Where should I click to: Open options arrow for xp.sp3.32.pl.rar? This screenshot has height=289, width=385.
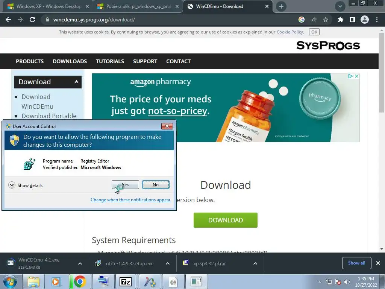pos(255,263)
